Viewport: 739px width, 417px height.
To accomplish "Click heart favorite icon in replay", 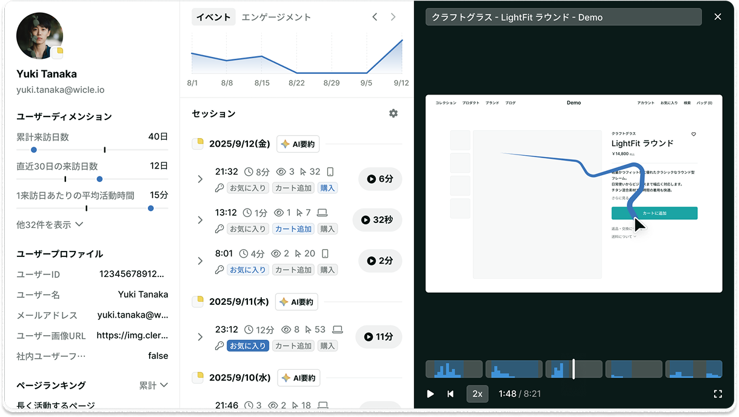I will pyautogui.click(x=694, y=134).
